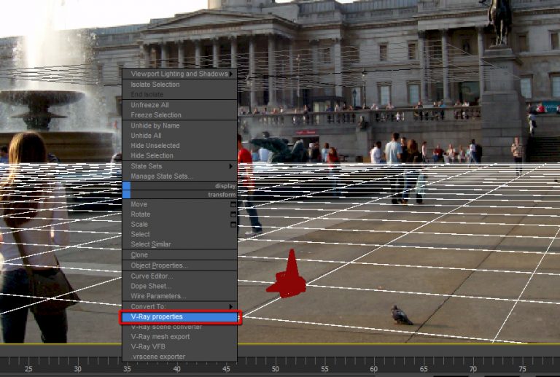Expand Viewport Lighting and Shadows submenu

(179, 74)
